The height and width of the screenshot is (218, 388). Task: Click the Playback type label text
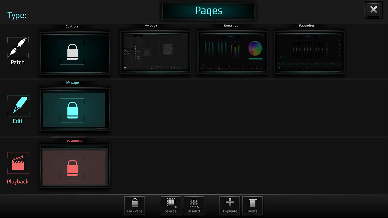pos(18,182)
